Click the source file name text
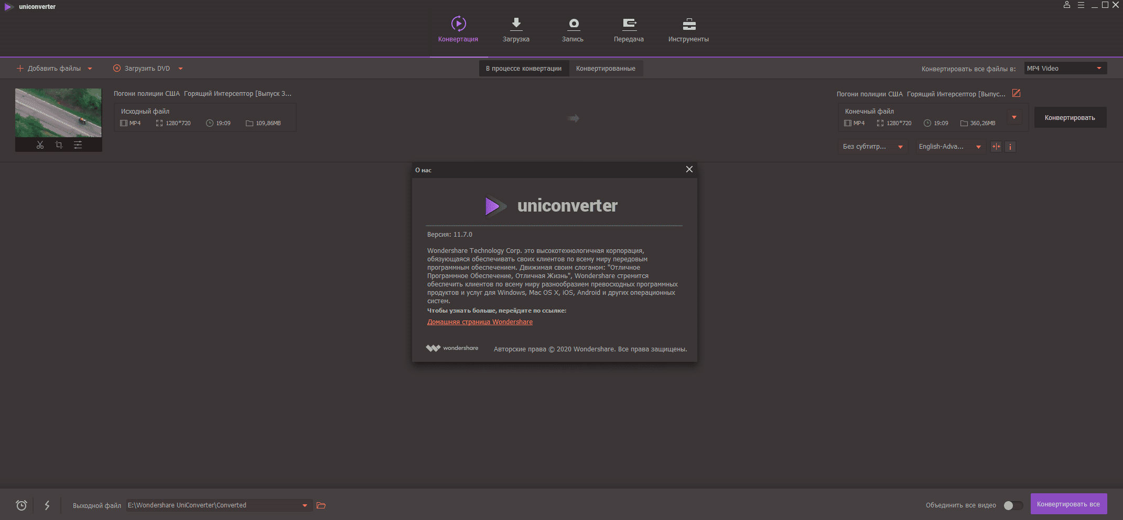 click(x=202, y=94)
